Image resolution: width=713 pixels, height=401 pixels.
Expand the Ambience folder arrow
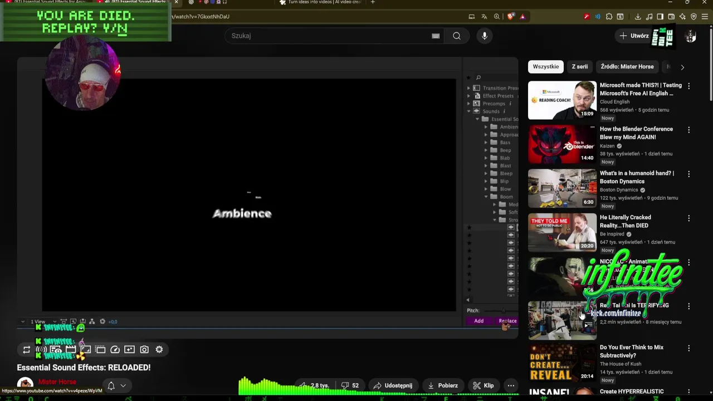pyautogui.click(x=486, y=127)
